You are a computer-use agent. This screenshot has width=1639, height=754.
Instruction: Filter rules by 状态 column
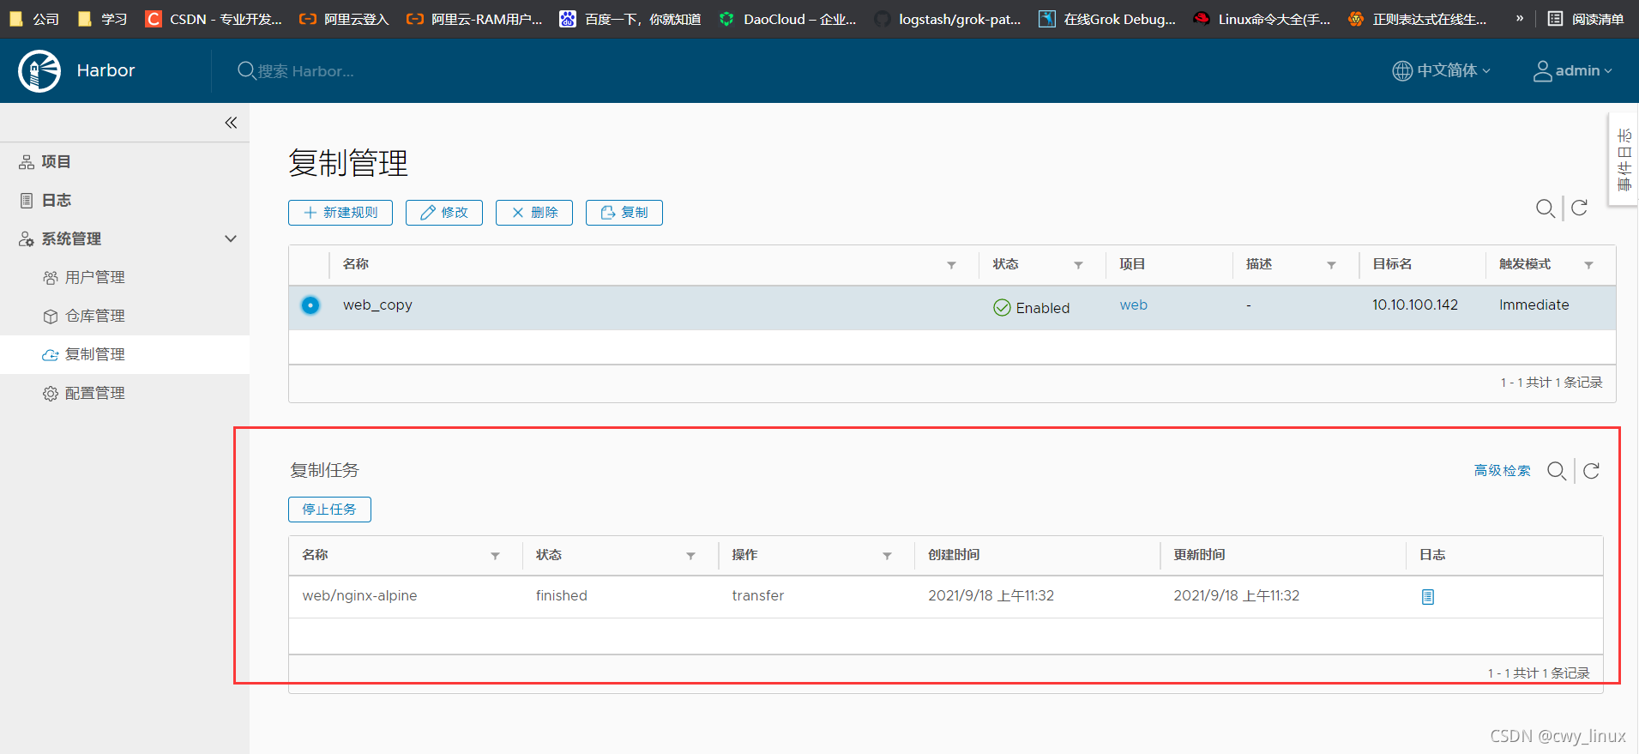point(1078,265)
